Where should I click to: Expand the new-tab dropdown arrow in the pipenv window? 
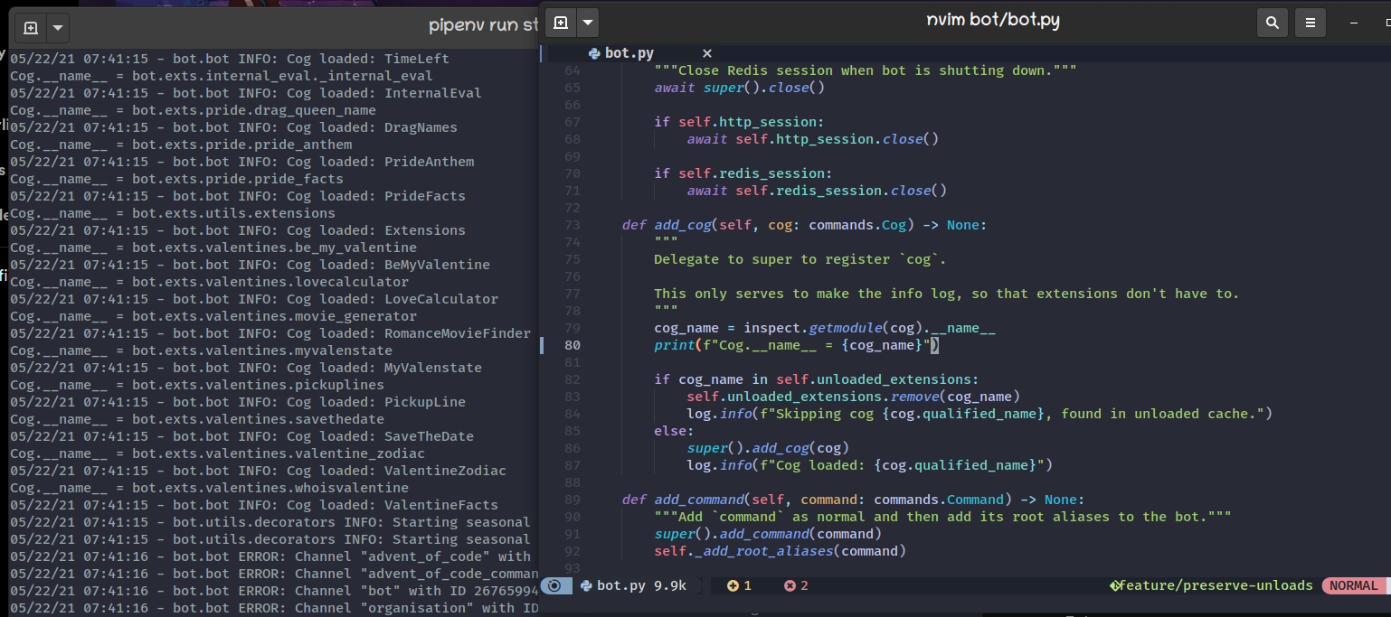click(58, 28)
